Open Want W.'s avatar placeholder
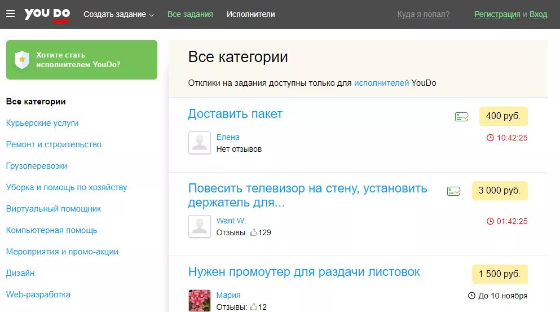Image resolution: width=560 pixels, height=312 pixels. coord(200,226)
